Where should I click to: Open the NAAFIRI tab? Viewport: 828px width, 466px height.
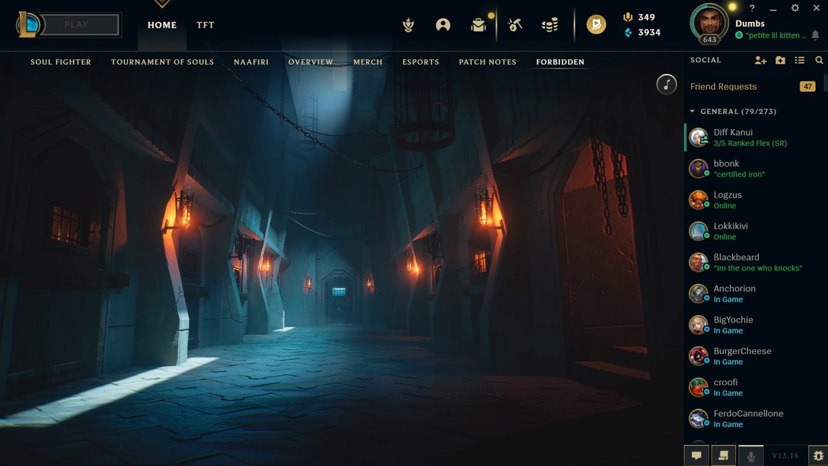tap(251, 62)
